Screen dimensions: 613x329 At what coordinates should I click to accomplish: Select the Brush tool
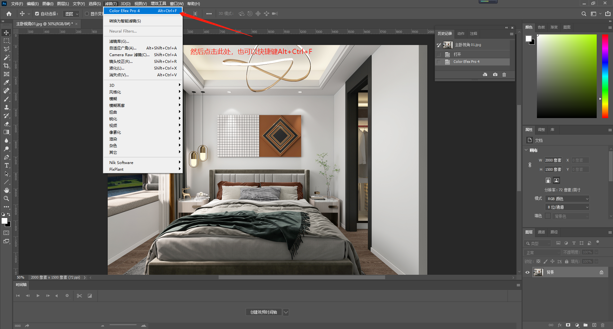[6, 99]
